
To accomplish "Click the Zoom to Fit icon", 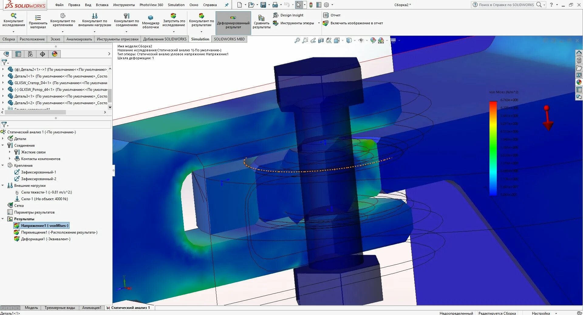I will tap(297, 40).
